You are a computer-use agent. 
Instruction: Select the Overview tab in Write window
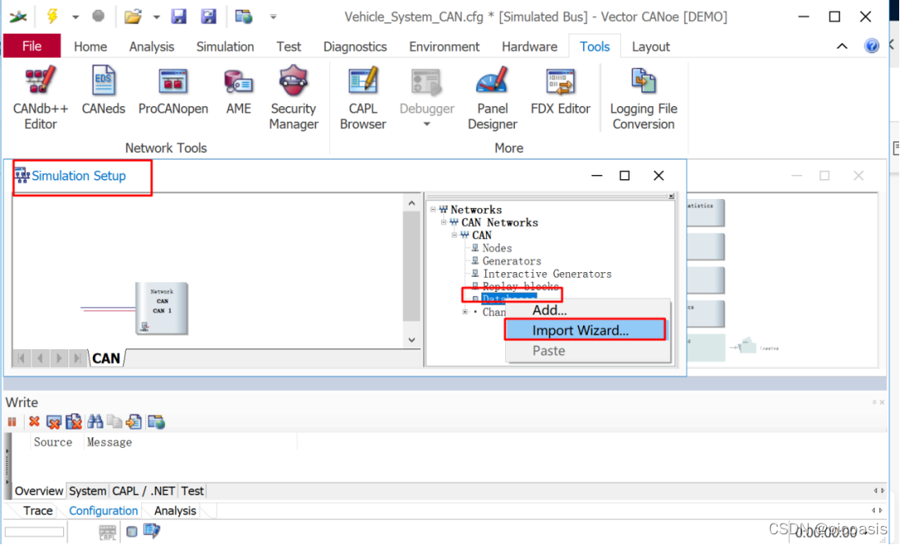39,491
